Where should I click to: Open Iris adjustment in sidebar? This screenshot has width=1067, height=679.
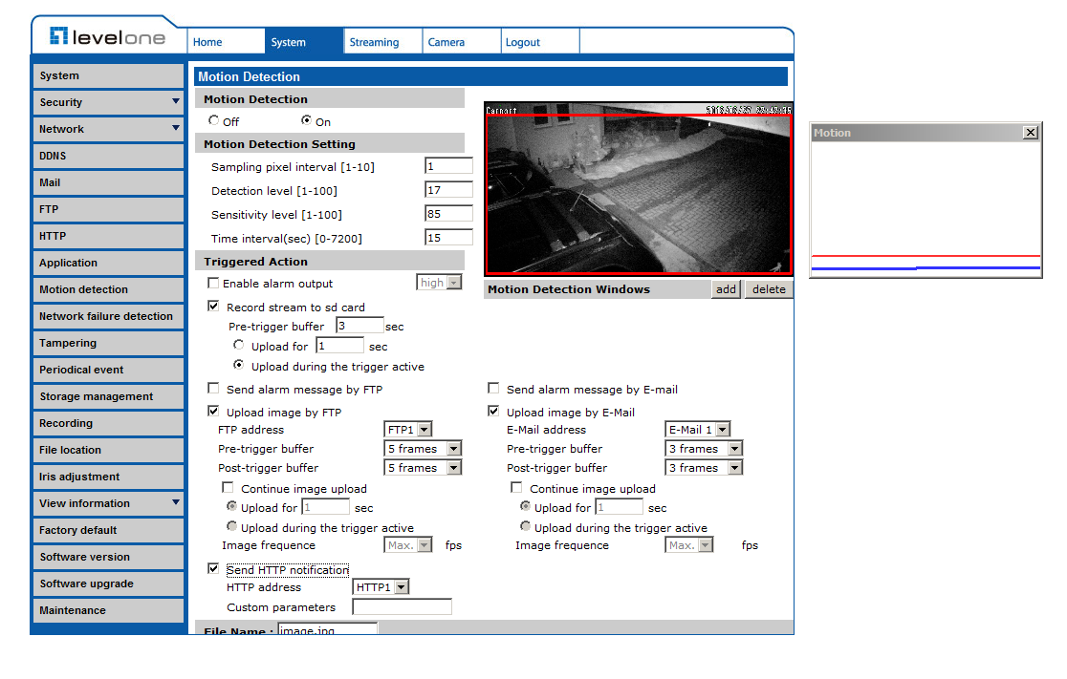[x=108, y=477]
